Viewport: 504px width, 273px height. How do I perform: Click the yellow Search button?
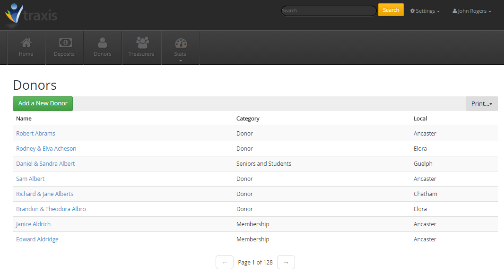(x=391, y=10)
